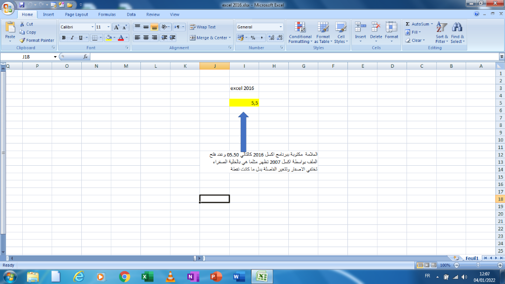The height and width of the screenshot is (284, 505).
Task: Open the Data tab
Action: coord(131,15)
